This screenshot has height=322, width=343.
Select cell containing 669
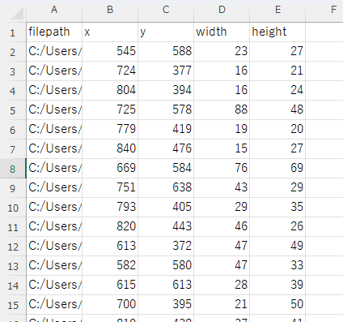[x=110, y=169]
